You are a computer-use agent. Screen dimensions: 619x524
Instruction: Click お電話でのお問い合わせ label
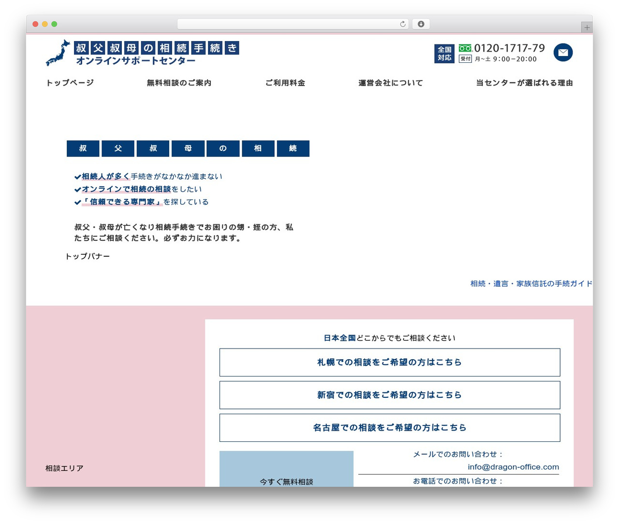coord(458,481)
